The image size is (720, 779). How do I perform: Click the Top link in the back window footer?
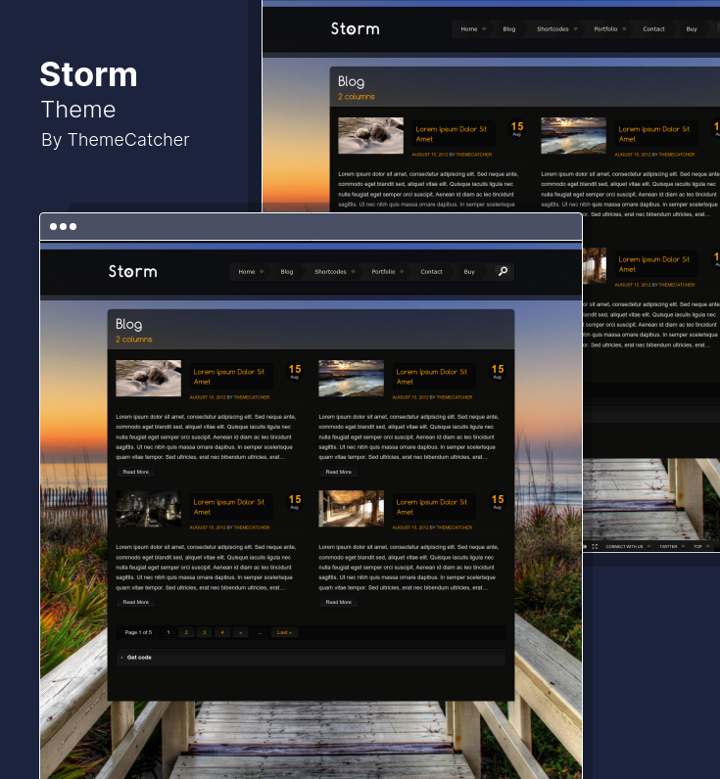coord(700,546)
